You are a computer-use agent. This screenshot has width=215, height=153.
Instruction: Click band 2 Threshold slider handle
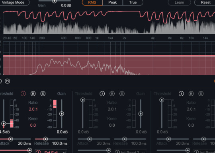click(x=83, y=100)
